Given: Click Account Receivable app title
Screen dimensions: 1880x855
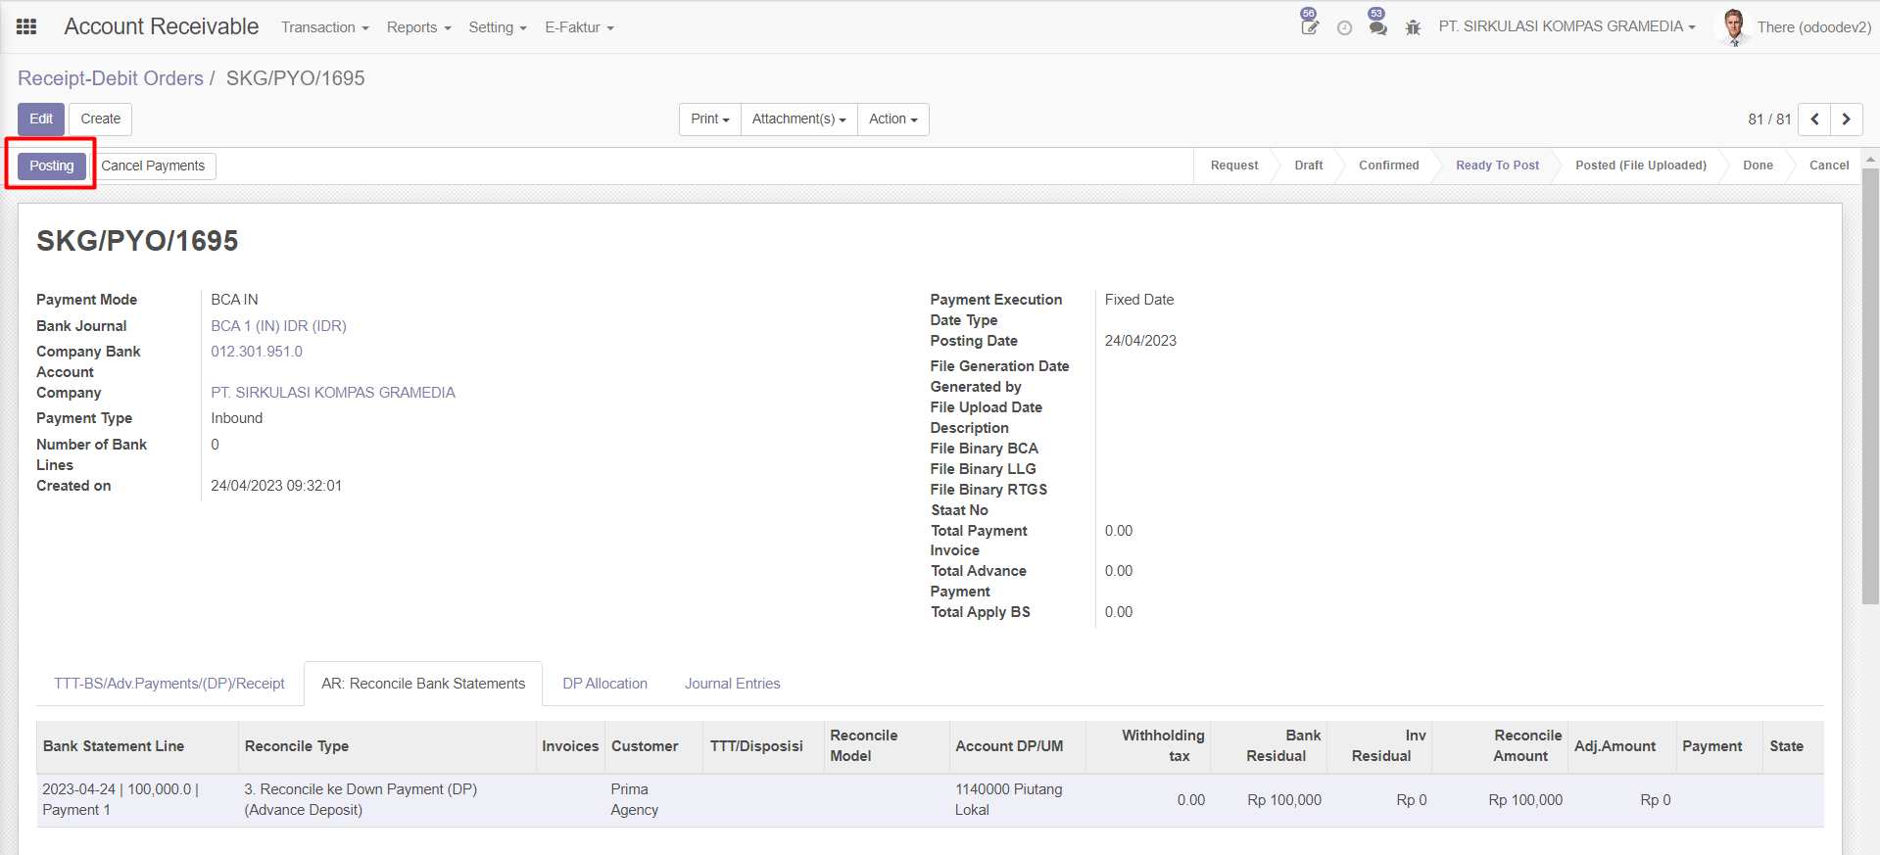Looking at the screenshot, I should (x=162, y=26).
